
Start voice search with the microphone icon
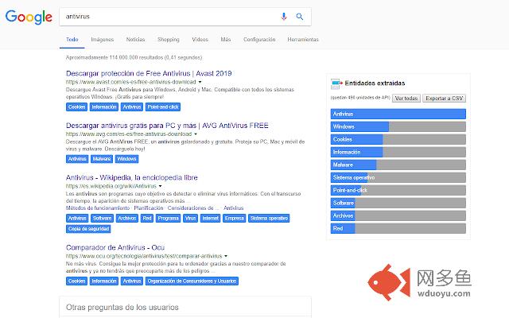click(284, 16)
